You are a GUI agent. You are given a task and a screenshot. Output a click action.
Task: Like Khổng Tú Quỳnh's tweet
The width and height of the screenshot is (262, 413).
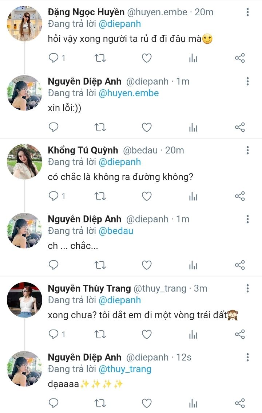[x=147, y=196]
